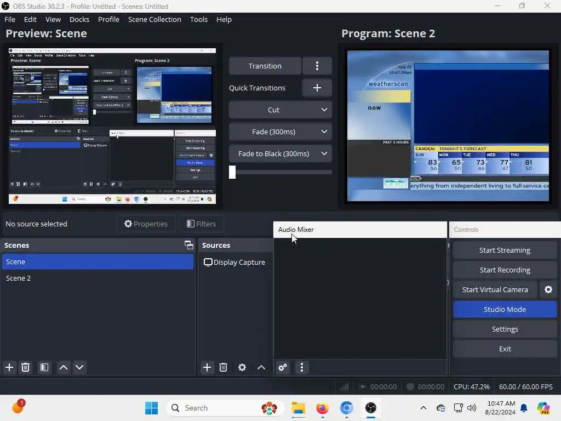561x421 pixels.
Task: Move scene up with arrow icon
Action: (x=64, y=367)
